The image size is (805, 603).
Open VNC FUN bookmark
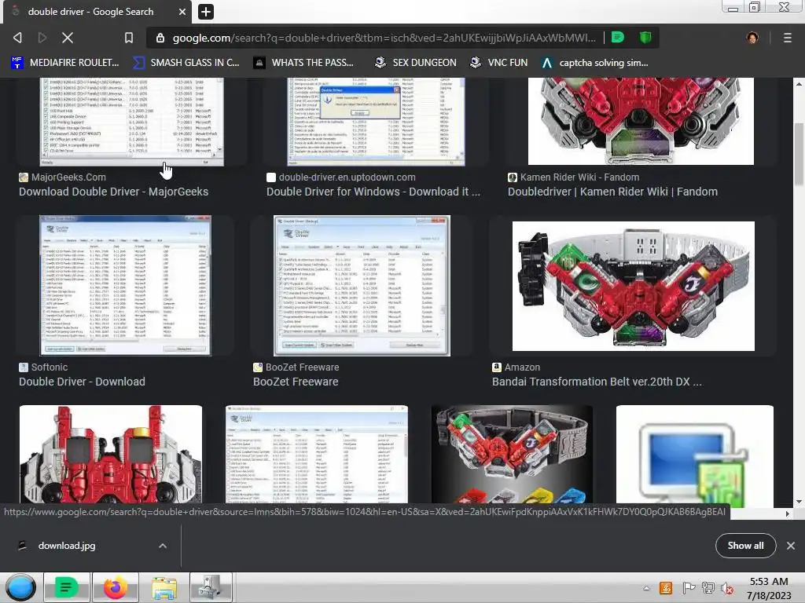(499, 63)
